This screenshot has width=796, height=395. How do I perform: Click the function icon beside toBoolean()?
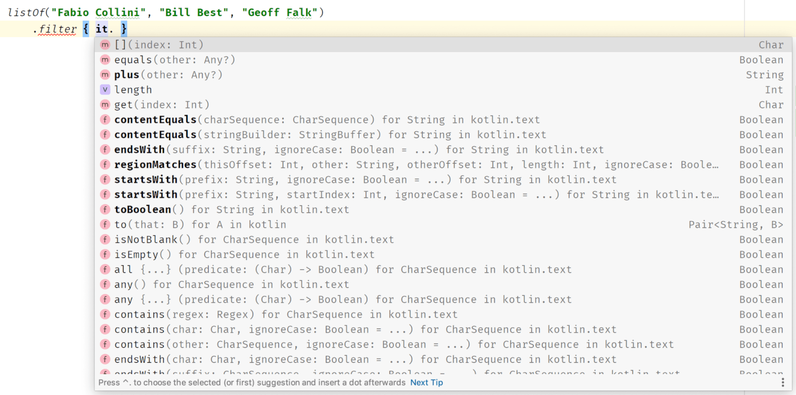105,209
